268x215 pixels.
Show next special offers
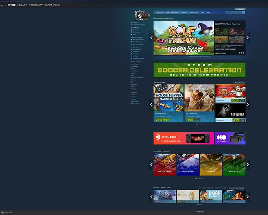point(248,104)
